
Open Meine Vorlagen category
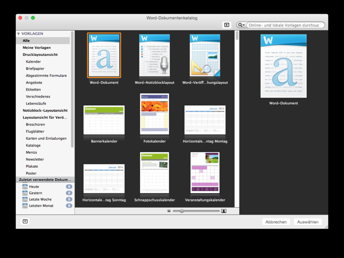pyautogui.click(x=37, y=48)
